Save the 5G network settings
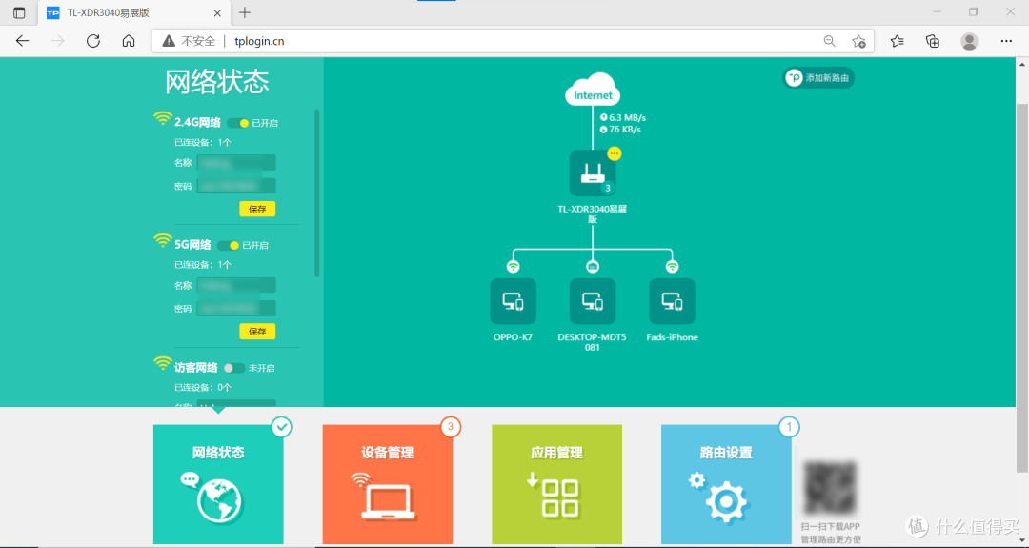This screenshot has width=1029, height=548. click(257, 332)
